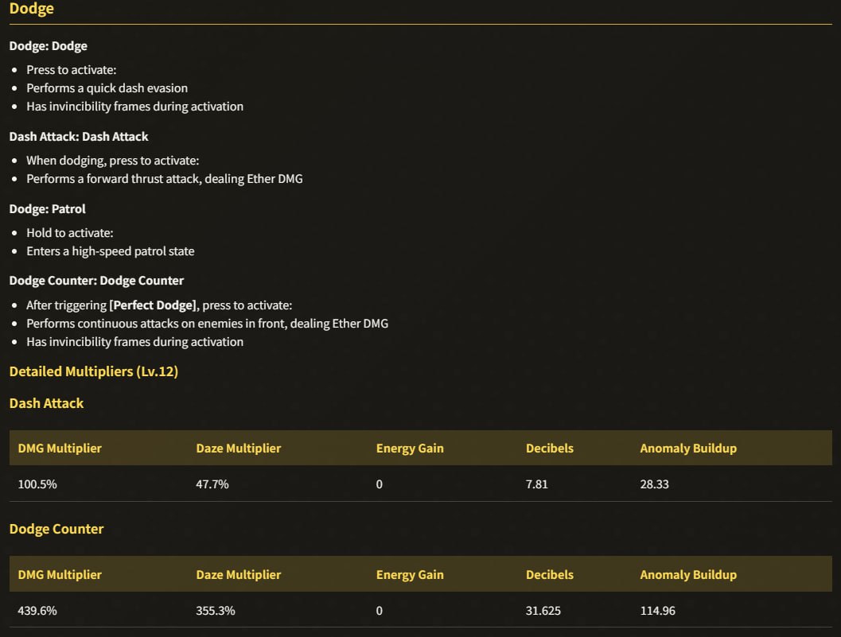The image size is (841, 637).
Task: Click 'Dodge Counter: Dodge Counter' subheading
Action: (x=96, y=281)
